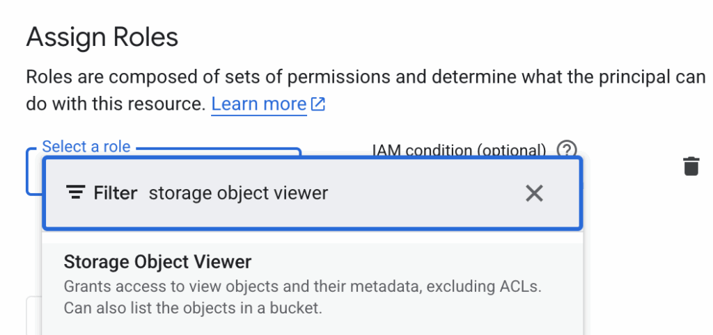Open the Learn more link

(x=258, y=105)
